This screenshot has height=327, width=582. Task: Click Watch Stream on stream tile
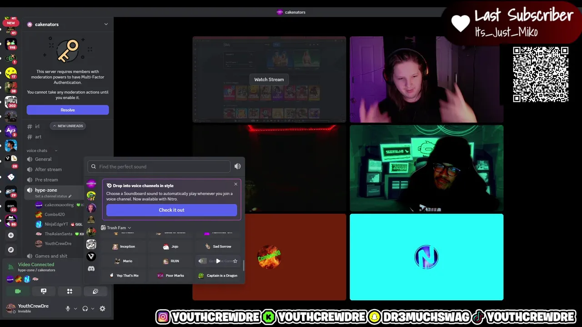[x=269, y=79]
